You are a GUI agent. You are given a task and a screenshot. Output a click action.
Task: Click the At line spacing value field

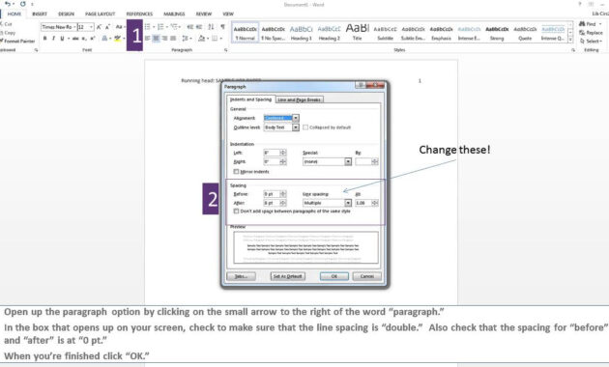[363, 203]
